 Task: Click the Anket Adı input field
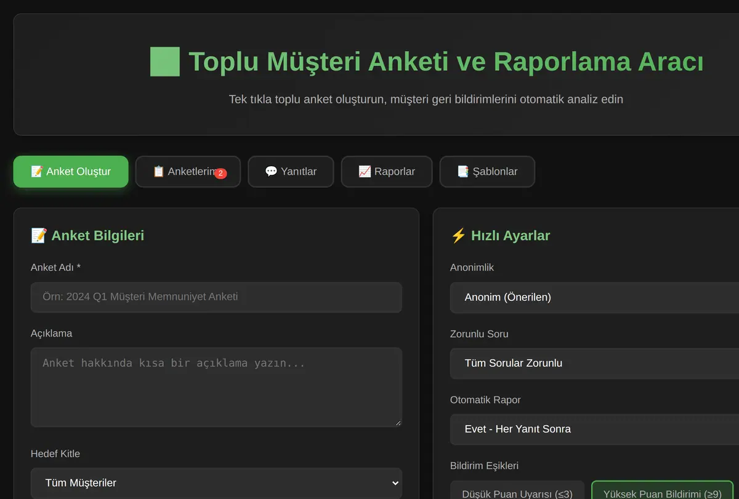(x=216, y=297)
